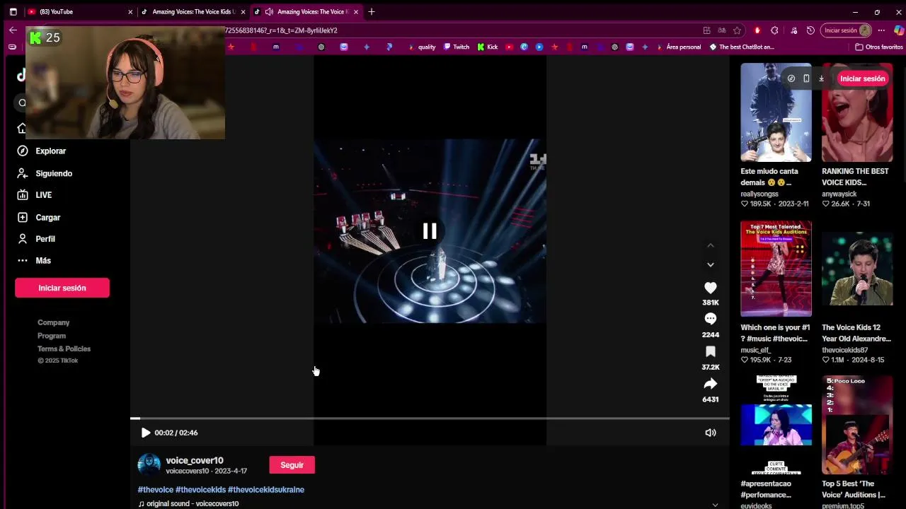Open The best ChatBot bookmark

(x=742, y=47)
